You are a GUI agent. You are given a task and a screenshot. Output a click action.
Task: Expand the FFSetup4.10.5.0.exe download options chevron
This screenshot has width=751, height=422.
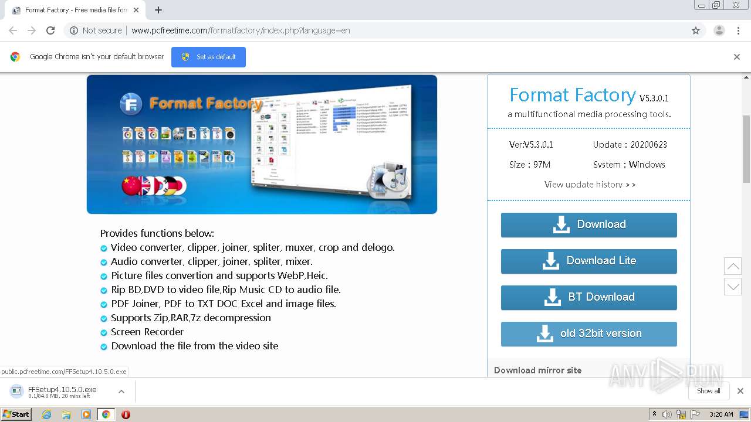(x=121, y=391)
